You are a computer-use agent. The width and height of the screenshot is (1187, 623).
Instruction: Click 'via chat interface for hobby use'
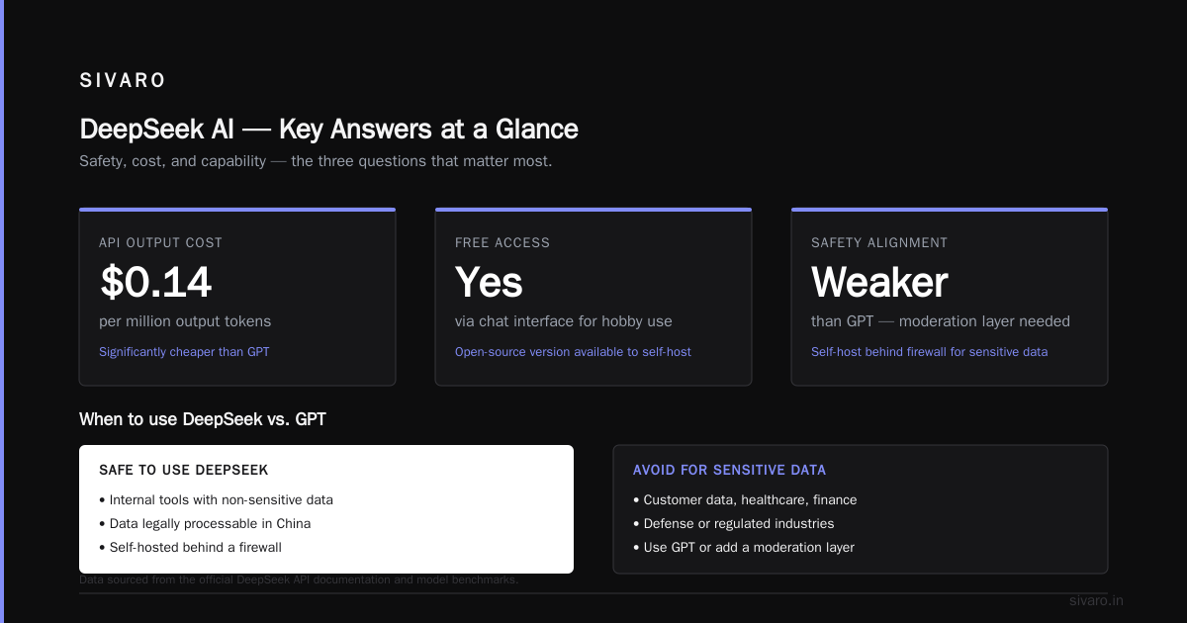[x=564, y=321]
